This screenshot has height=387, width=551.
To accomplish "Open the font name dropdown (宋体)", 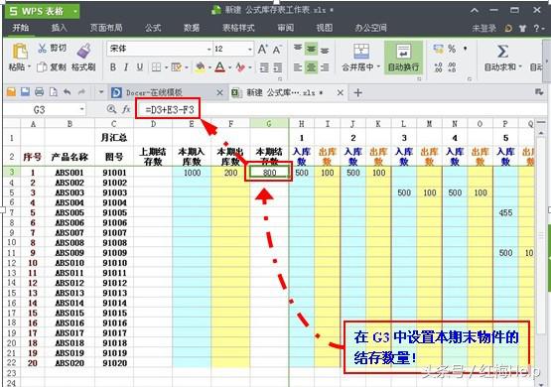I will 209,49.
